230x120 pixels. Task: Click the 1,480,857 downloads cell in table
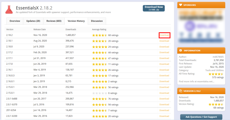click(70, 35)
